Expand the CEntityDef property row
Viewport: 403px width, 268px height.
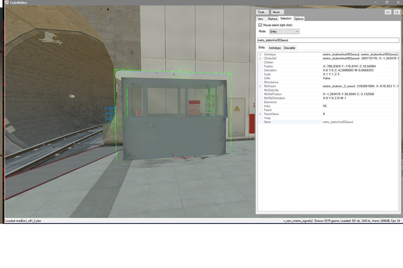pos(260,58)
